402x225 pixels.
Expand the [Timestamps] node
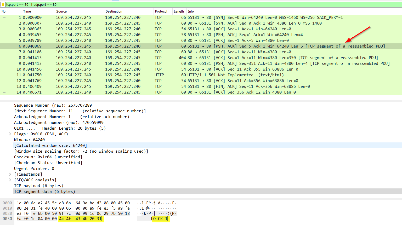click(x=10, y=174)
